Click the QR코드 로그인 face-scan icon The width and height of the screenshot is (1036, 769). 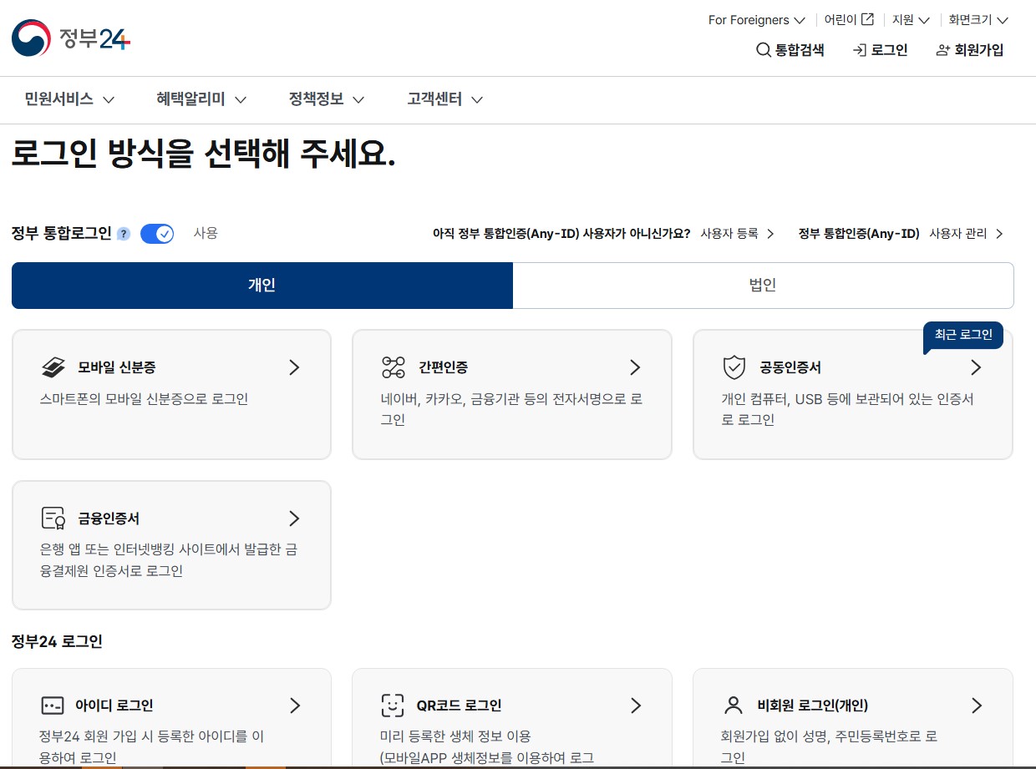click(x=393, y=706)
